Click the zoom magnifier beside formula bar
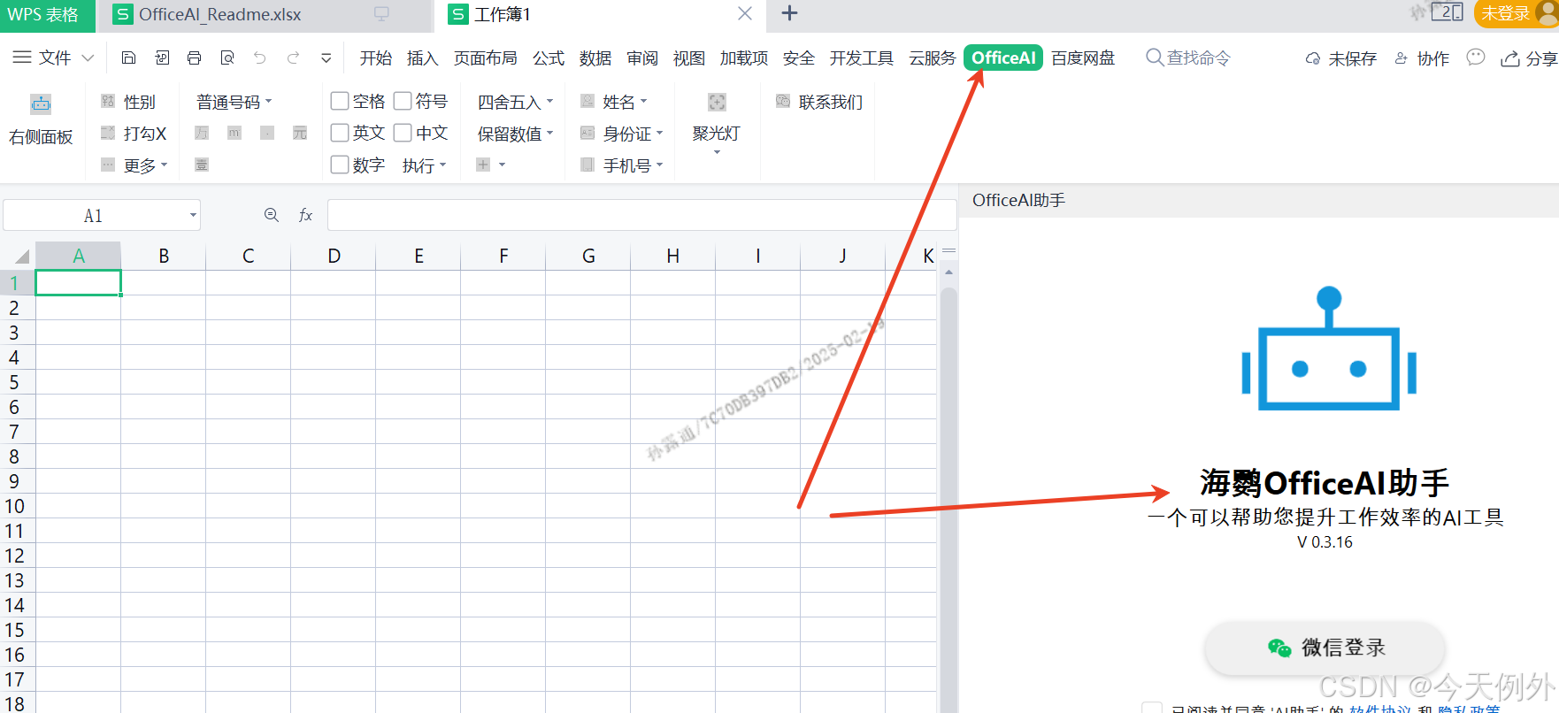 click(272, 215)
